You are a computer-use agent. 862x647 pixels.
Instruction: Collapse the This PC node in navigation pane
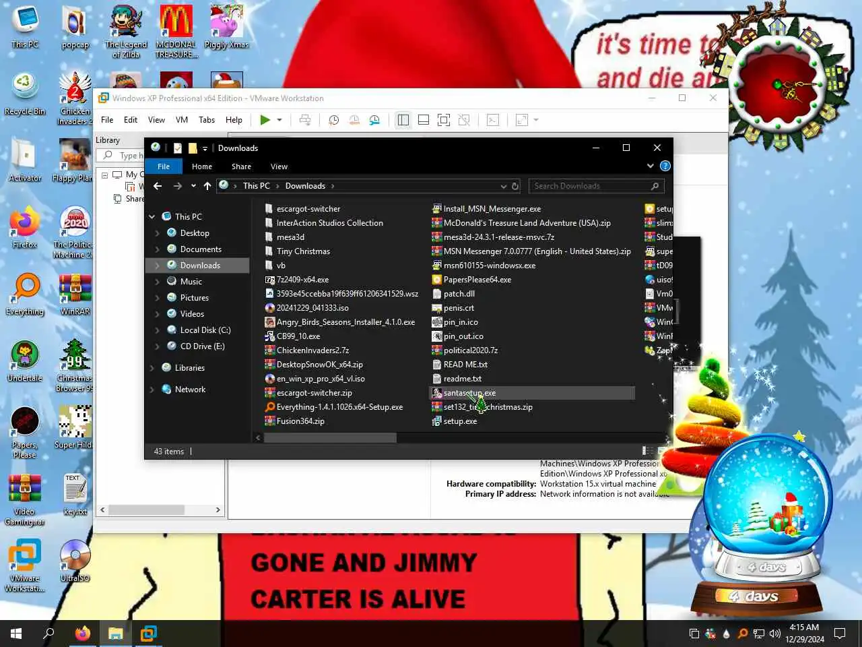(x=152, y=217)
